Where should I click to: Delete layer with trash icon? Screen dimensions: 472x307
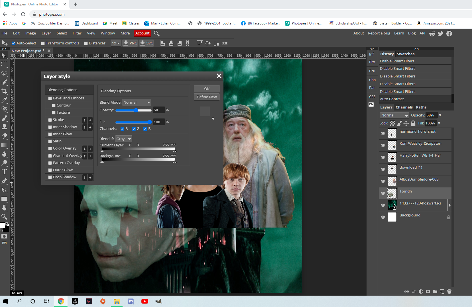pyautogui.click(x=449, y=291)
